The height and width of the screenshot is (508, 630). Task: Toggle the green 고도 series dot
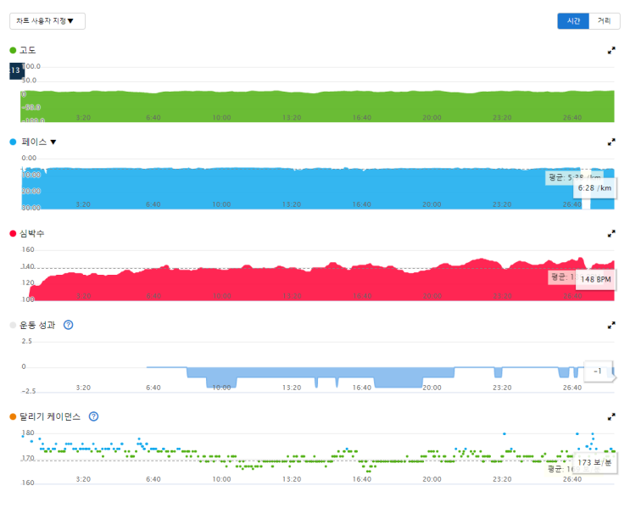13,50
